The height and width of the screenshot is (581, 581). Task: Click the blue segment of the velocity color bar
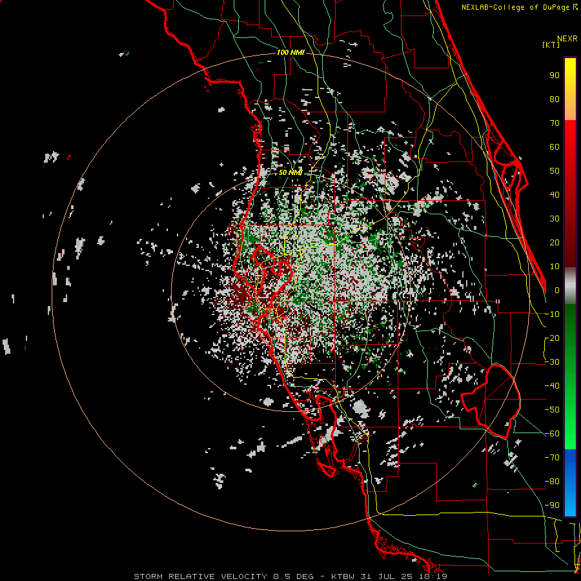click(x=570, y=483)
